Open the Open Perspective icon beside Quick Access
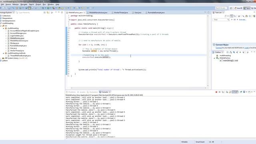256x144 pixels. coord(231,8)
